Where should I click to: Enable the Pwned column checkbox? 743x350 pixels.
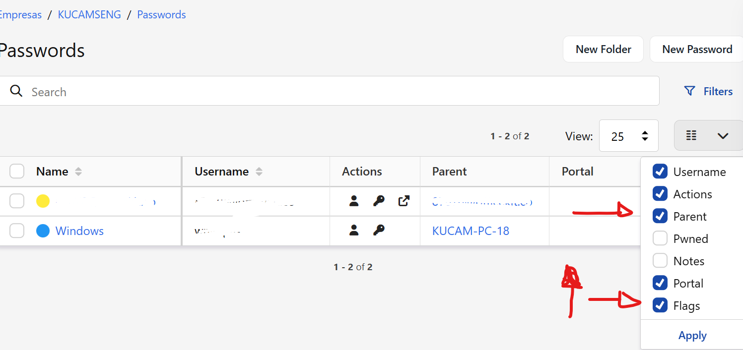click(660, 238)
